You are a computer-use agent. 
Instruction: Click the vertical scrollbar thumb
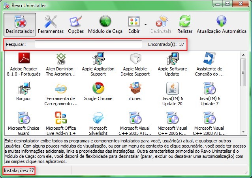pos(243,72)
